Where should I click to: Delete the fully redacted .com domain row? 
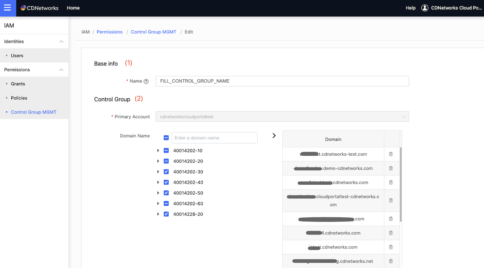click(x=391, y=219)
